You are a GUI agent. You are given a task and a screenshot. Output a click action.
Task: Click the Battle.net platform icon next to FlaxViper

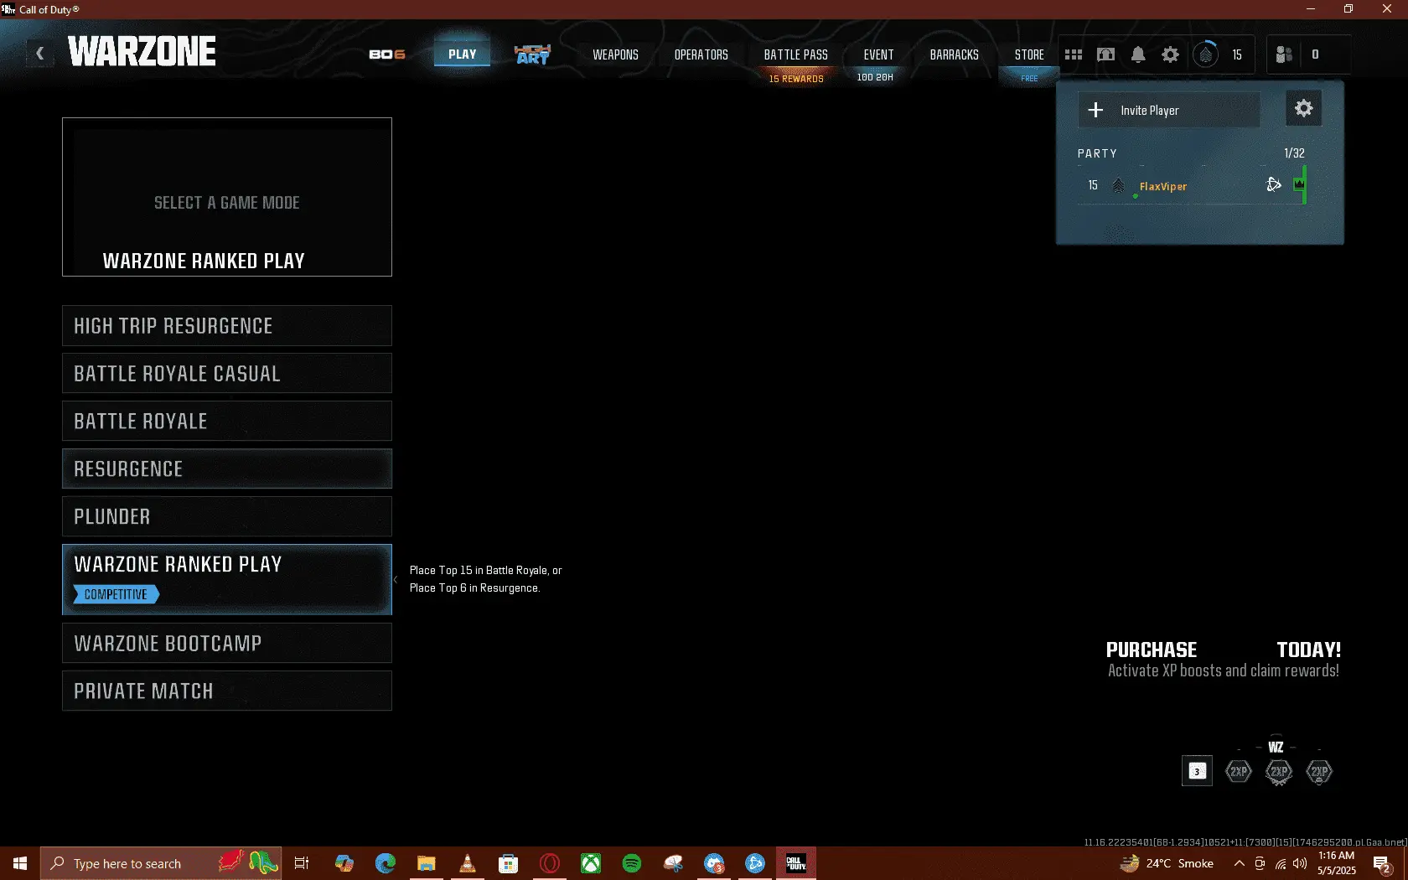1274,184
